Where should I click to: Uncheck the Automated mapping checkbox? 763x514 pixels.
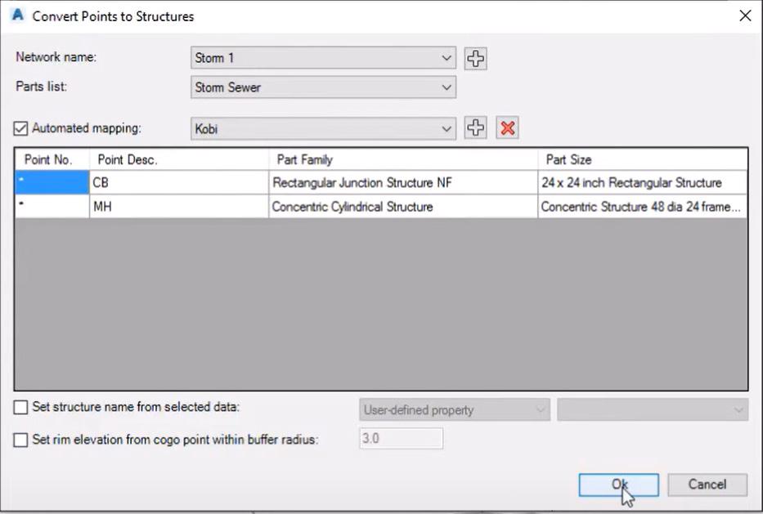click(21, 128)
